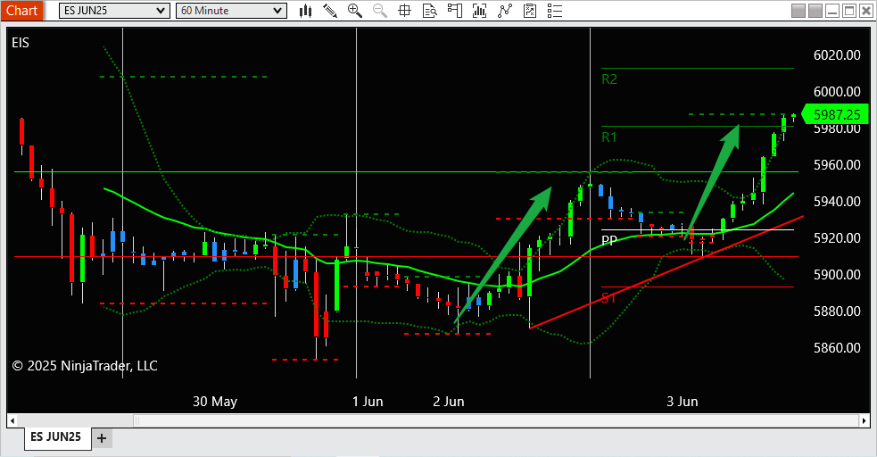
Task: Click the 3 Jun date label
Action: pos(683,402)
